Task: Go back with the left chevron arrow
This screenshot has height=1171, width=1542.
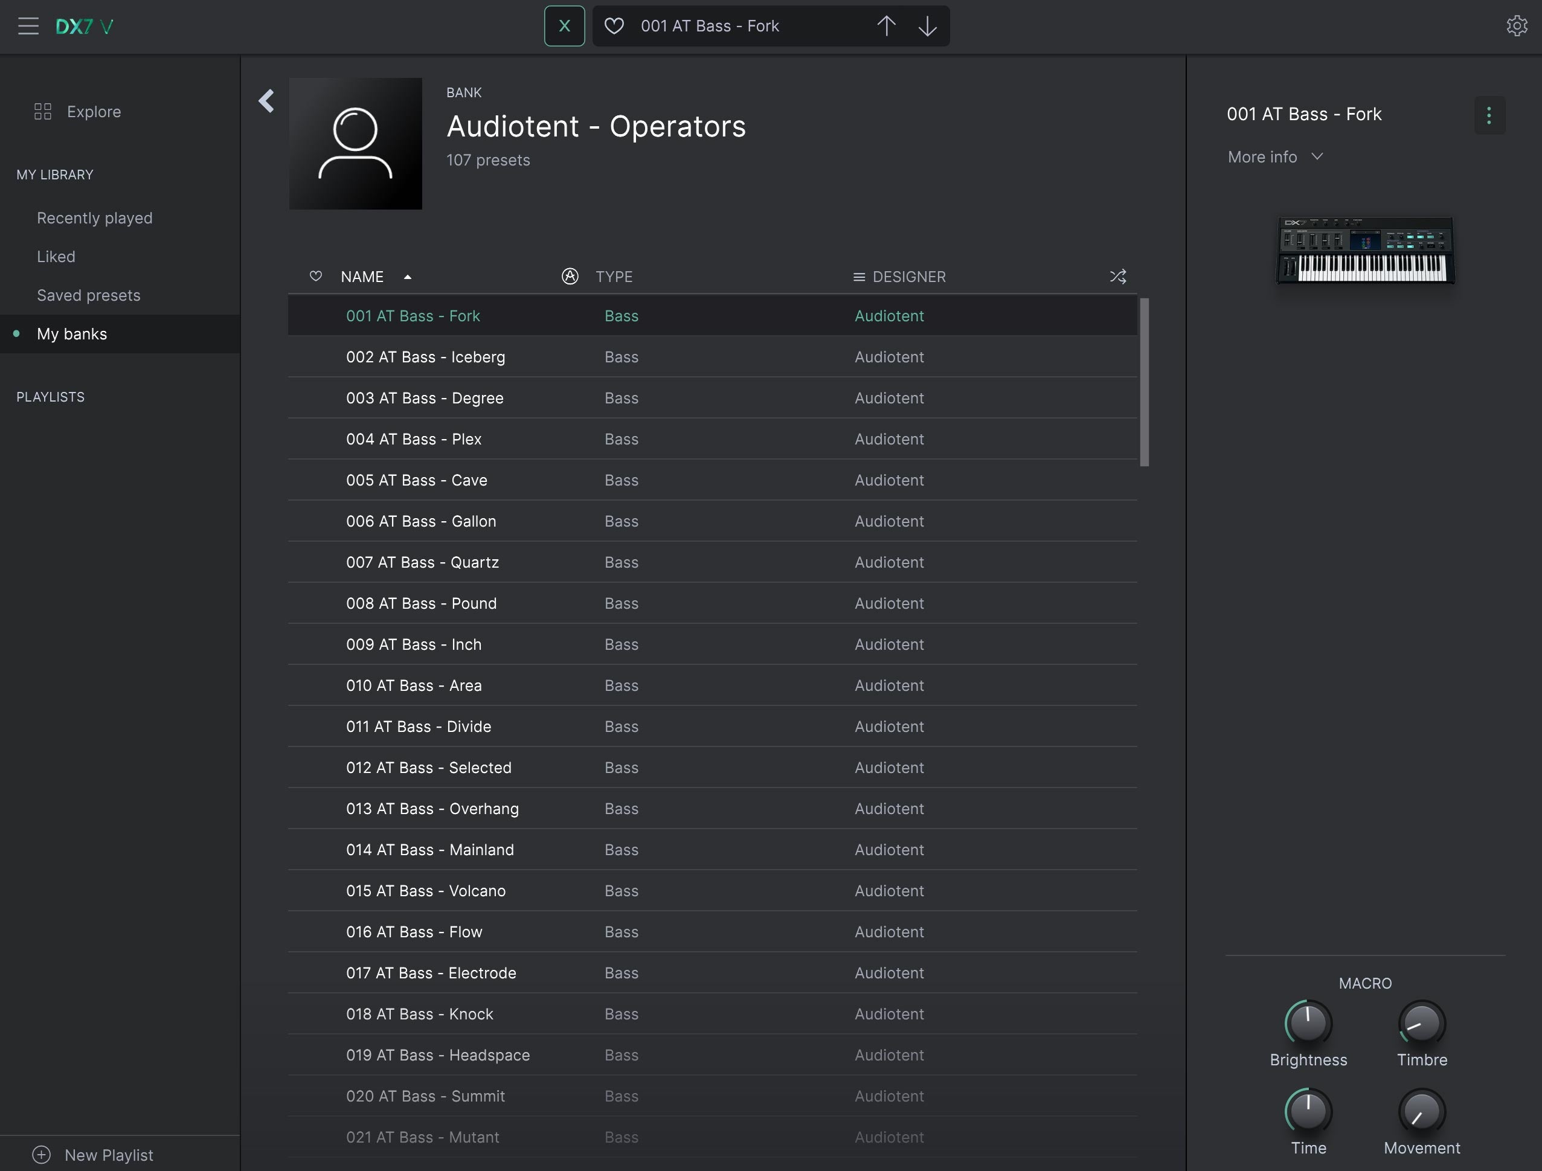Action: 266,101
